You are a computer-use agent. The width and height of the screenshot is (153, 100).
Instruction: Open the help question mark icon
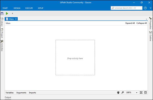coord(145,8)
